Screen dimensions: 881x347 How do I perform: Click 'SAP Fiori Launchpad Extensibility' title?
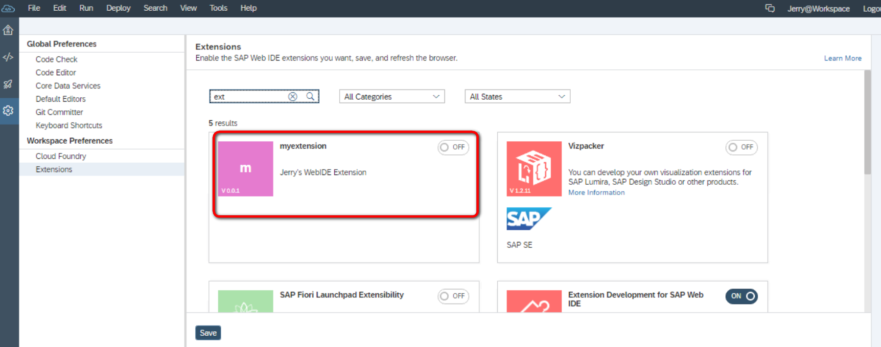[342, 295]
